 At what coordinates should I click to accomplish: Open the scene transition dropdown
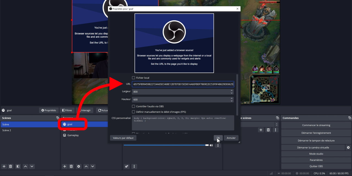[258, 125]
